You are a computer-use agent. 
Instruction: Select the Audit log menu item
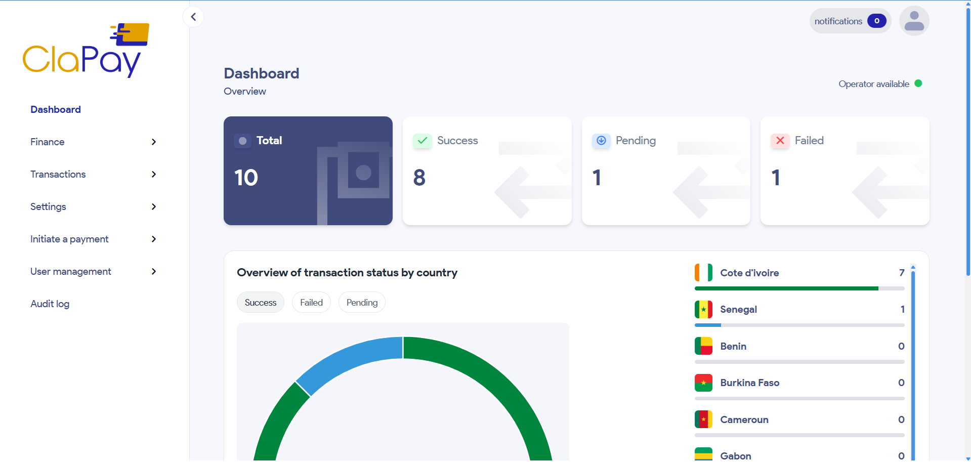(50, 304)
